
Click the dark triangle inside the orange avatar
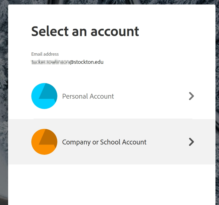(48, 138)
